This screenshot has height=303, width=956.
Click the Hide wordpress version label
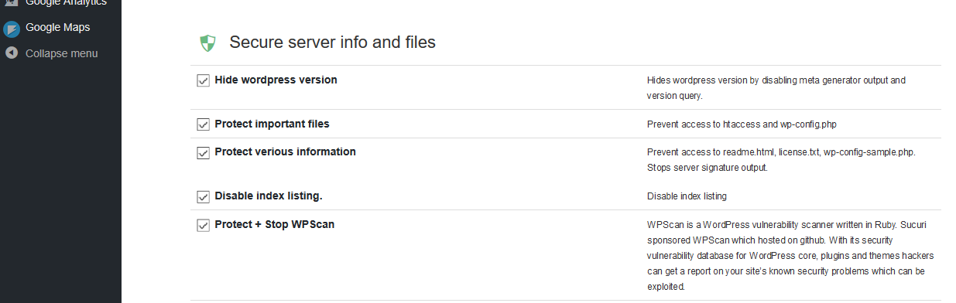pos(276,80)
